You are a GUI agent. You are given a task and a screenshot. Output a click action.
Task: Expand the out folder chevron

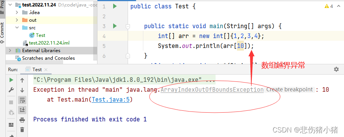17,20
